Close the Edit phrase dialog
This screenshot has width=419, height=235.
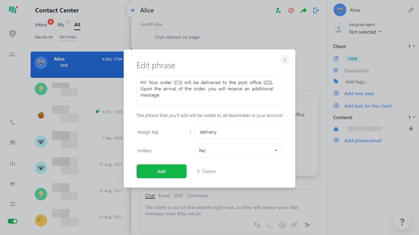(x=285, y=60)
